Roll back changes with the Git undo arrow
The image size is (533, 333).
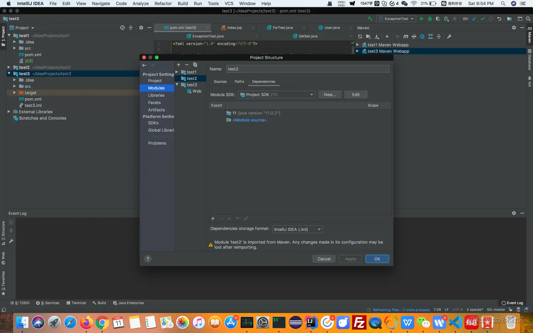tap(499, 19)
